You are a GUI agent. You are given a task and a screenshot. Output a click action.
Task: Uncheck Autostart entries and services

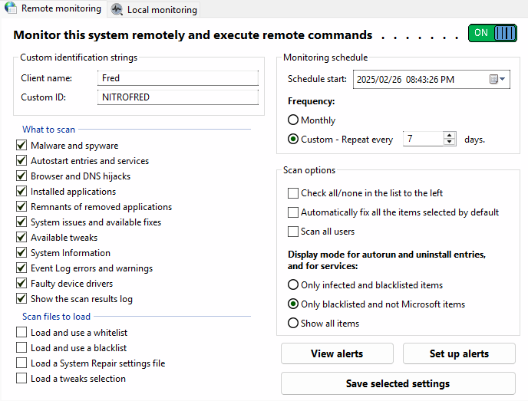tap(21, 160)
